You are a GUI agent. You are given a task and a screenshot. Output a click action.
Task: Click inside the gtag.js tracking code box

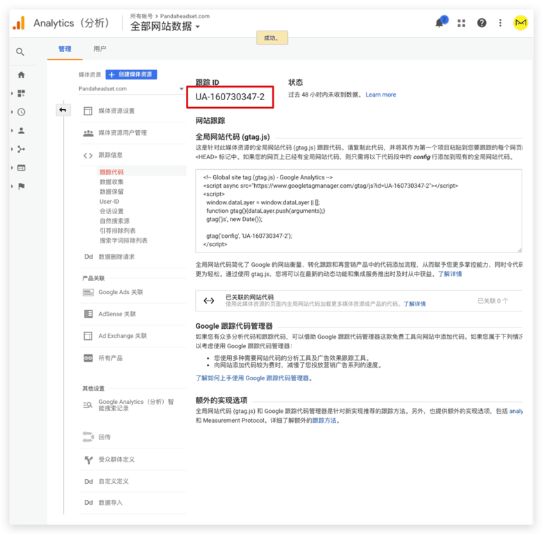point(358,211)
